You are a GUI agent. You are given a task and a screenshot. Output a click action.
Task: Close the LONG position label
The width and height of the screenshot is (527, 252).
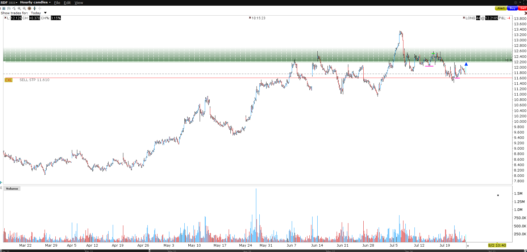point(464,18)
